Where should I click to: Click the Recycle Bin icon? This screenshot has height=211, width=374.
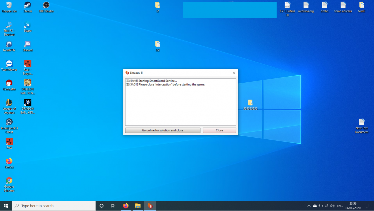9,6
